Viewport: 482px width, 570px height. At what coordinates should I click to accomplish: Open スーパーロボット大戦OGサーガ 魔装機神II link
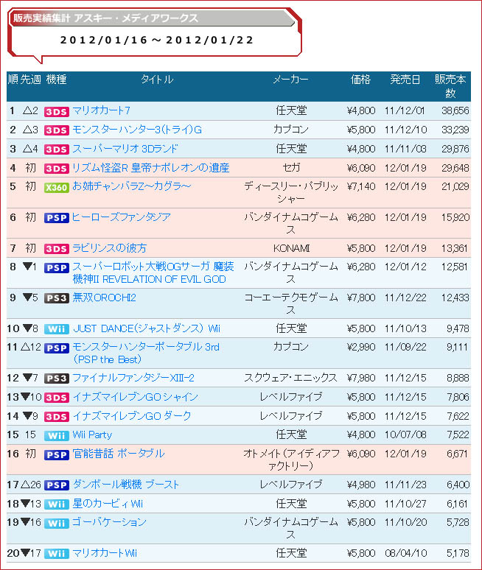click(153, 273)
